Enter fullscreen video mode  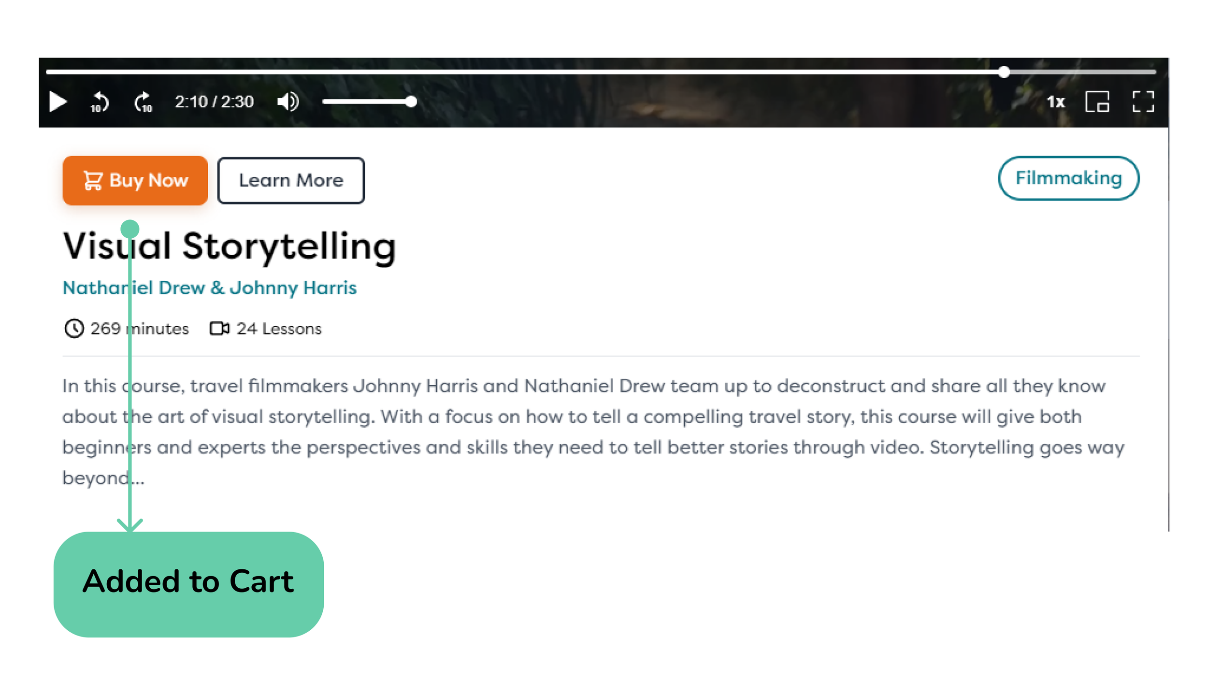[x=1143, y=102]
